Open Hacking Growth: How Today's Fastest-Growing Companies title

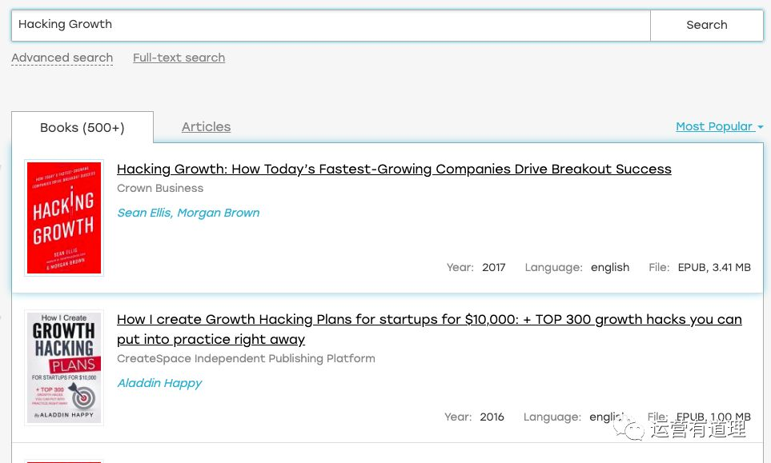click(x=394, y=169)
